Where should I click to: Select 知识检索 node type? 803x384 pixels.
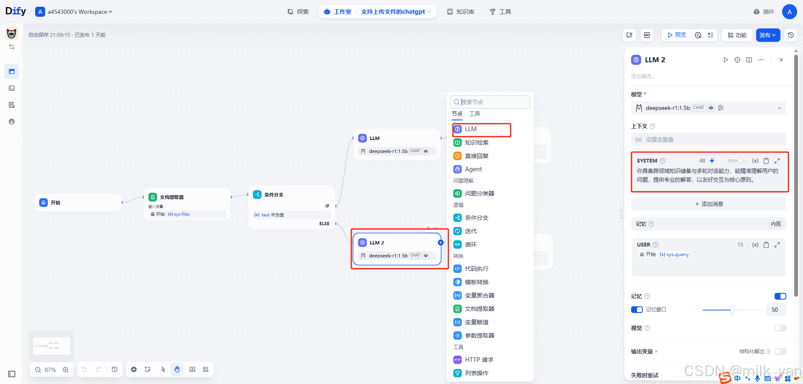[490, 142]
